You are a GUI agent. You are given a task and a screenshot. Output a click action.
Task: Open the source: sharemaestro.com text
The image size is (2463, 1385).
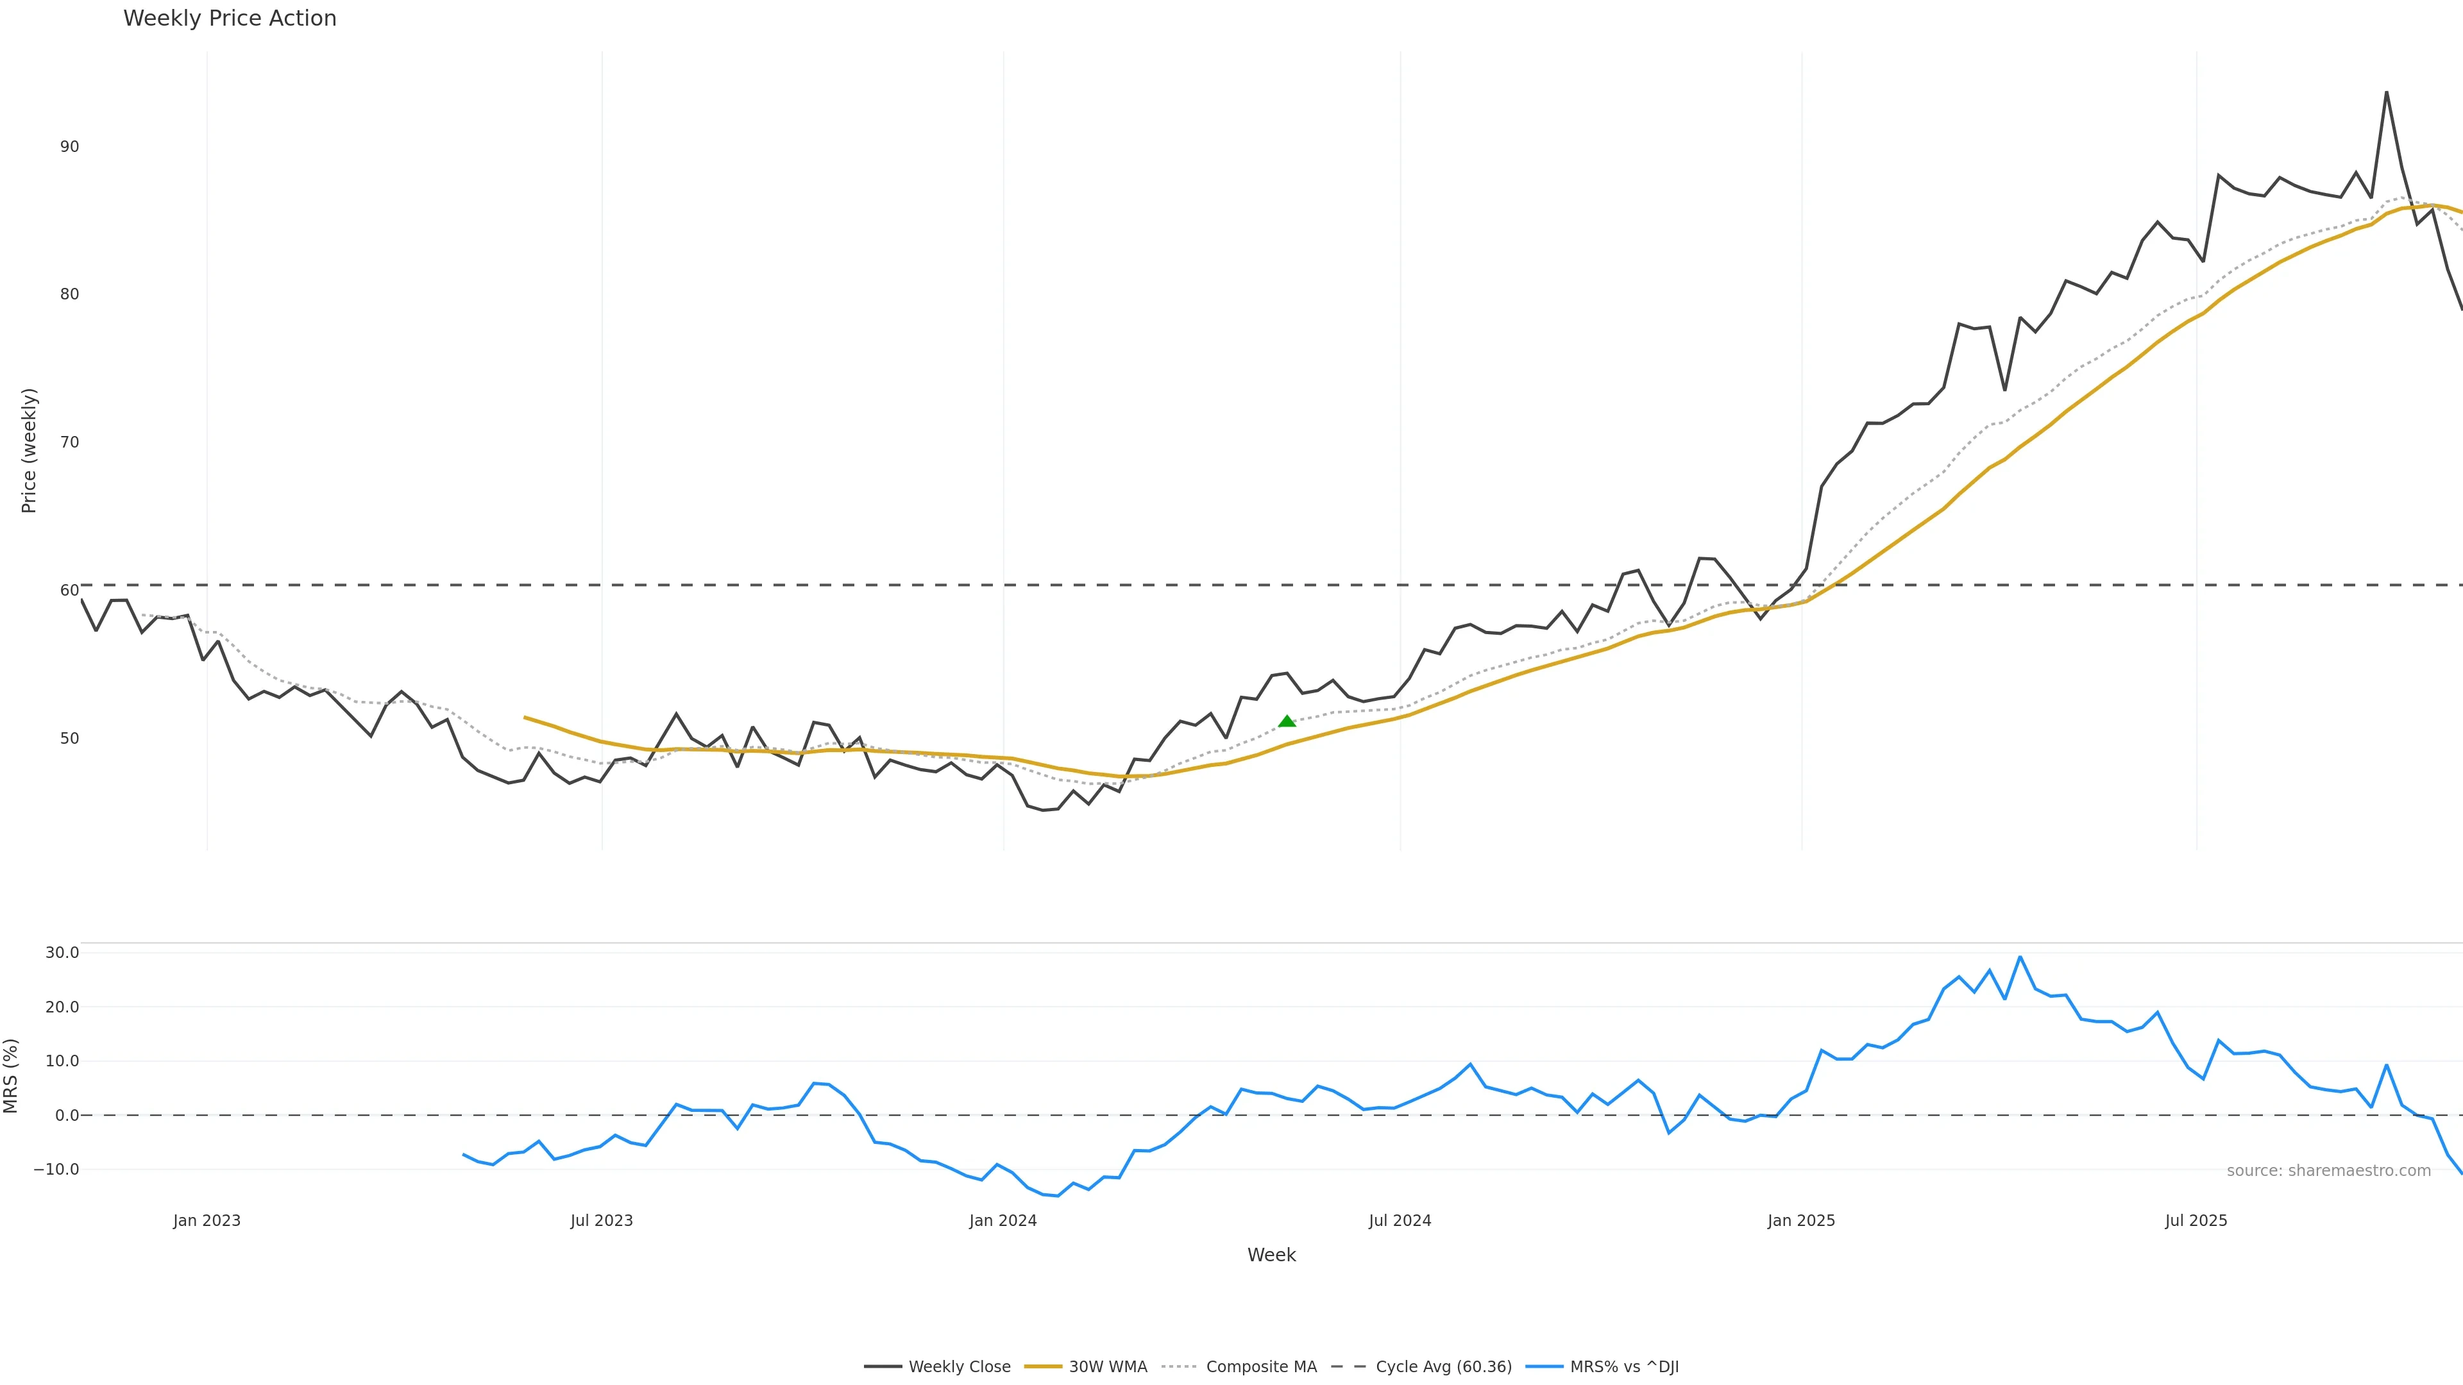2328,1171
